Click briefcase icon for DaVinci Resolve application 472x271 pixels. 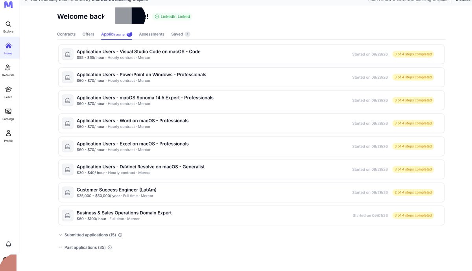coord(68,170)
